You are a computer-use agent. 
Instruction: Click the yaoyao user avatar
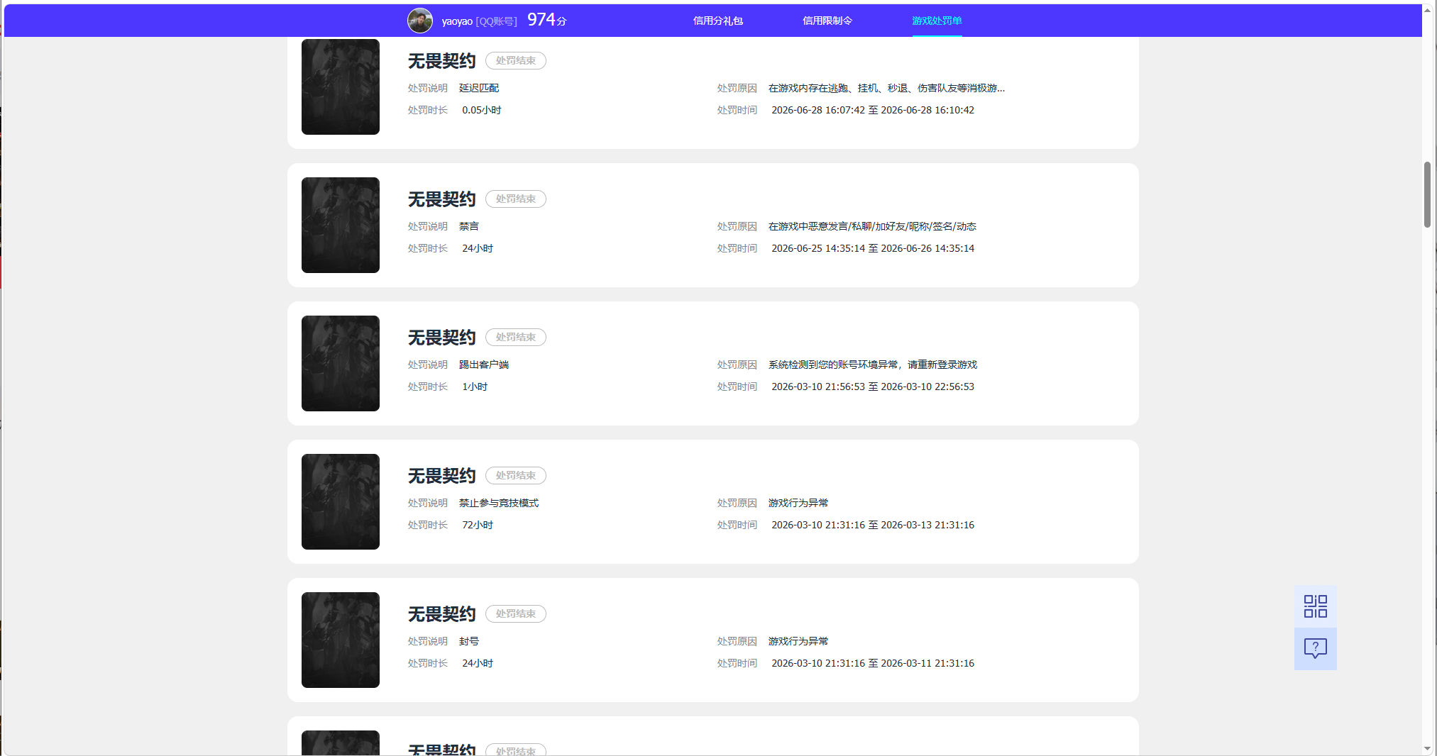419,21
